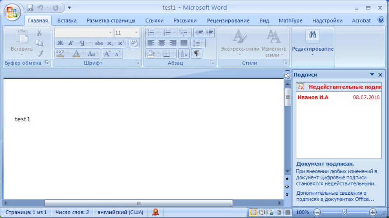
Task: Open the Word help icon
Action: point(380,20)
